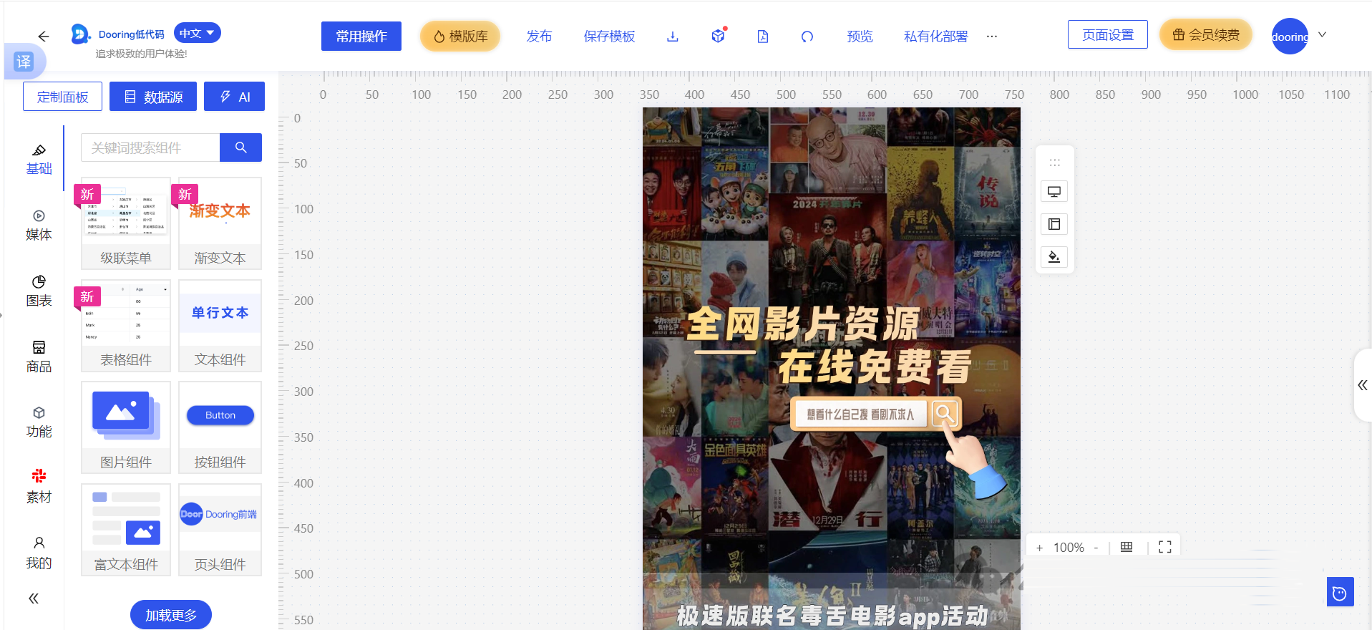The image size is (1372, 630).
Task: Open the 基础 basic components category
Action: pos(39,160)
